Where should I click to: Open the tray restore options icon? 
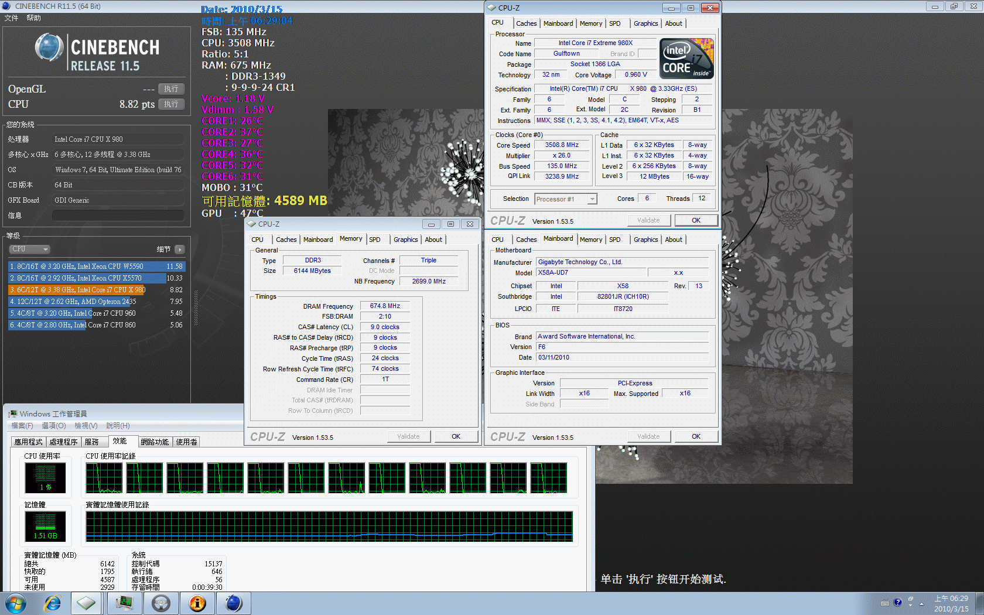[910, 600]
